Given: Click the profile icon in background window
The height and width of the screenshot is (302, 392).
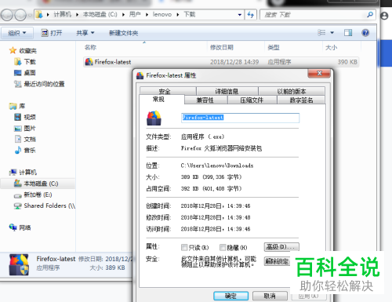Looking at the screenshot, I should (384, 16).
